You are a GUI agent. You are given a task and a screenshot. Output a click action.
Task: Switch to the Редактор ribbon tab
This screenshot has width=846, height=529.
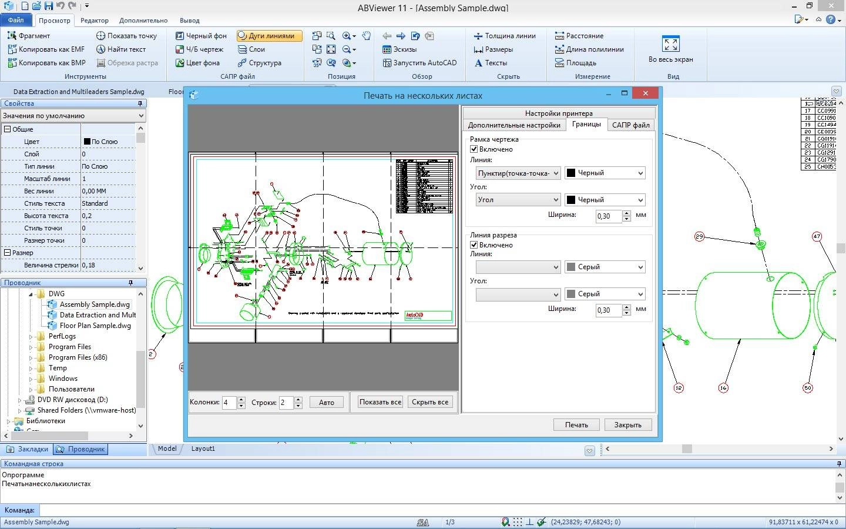pos(95,21)
